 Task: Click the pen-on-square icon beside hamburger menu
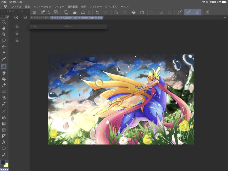pos(43,12)
